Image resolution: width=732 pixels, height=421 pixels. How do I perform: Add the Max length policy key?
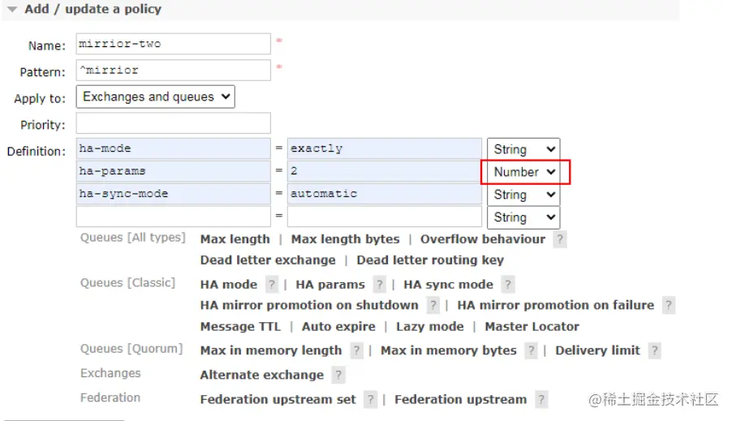click(235, 239)
